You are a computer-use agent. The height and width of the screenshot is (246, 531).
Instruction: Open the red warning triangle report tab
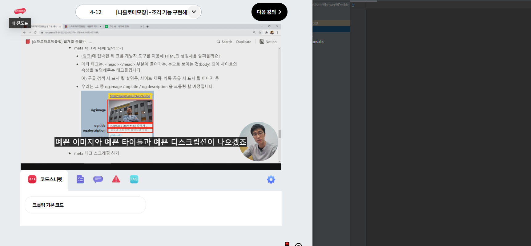pyautogui.click(x=116, y=179)
